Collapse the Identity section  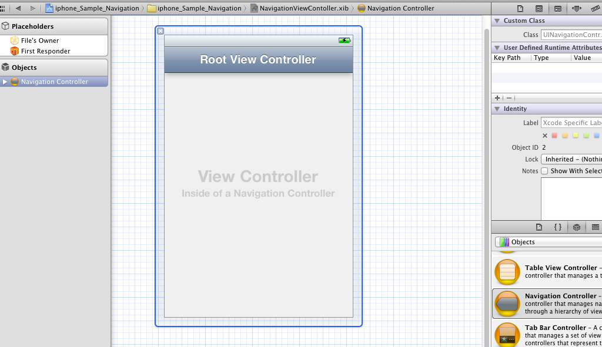[497, 109]
